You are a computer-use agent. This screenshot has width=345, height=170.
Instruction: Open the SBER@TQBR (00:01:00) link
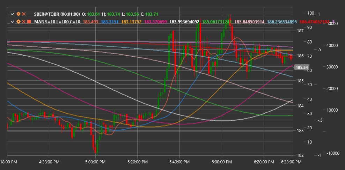point(57,14)
